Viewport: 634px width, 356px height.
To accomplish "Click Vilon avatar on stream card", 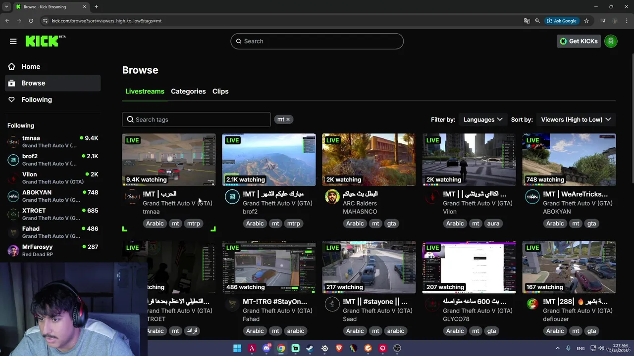I will (x=432, y=196).
